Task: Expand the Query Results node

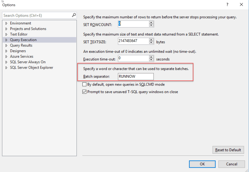Action: [6, 45]
